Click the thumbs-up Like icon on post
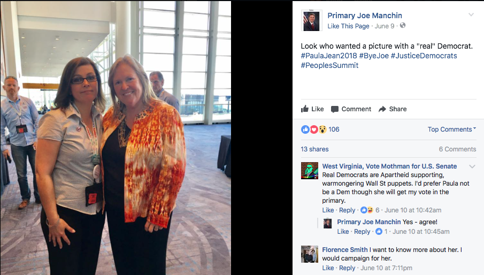484x275 pixels. [305, 109]
